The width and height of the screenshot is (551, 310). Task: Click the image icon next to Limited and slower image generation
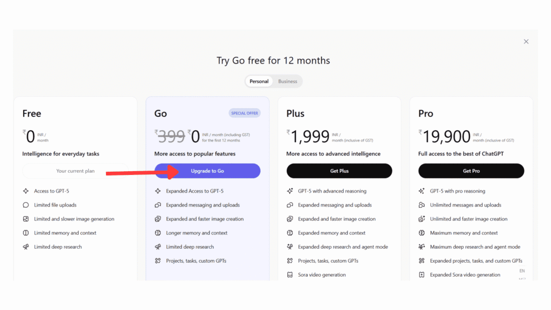click(26, 219)
